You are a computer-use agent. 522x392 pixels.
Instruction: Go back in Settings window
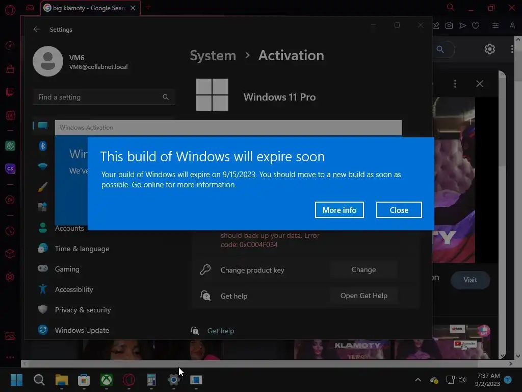(37, 29)
